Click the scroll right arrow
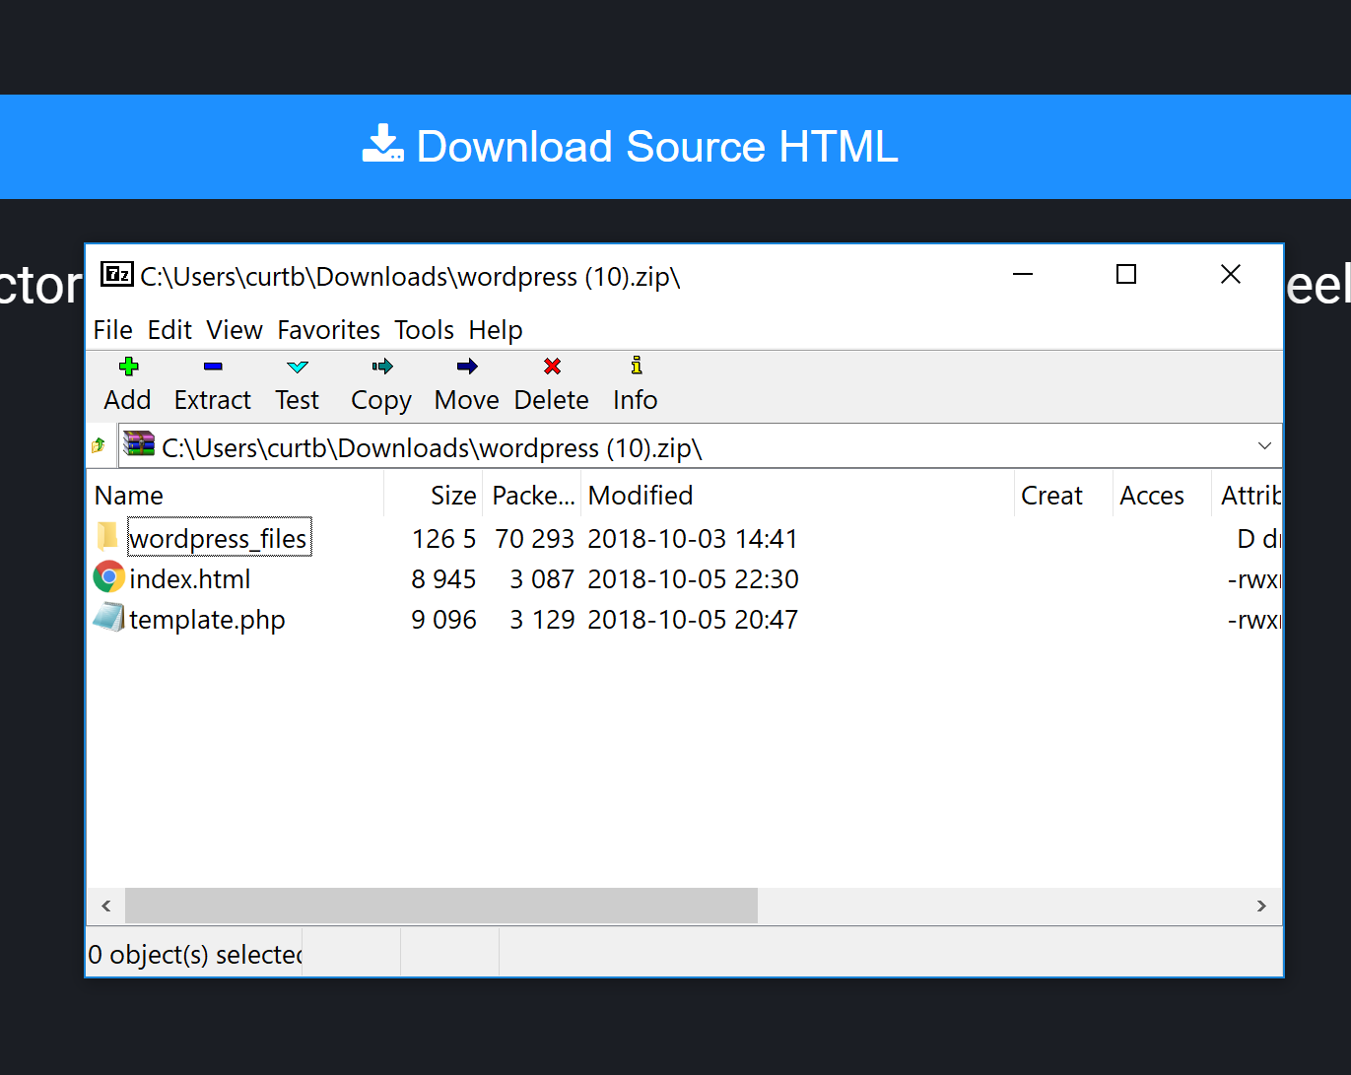This screenshot has height=1075, width=1351. point(1261,906)
